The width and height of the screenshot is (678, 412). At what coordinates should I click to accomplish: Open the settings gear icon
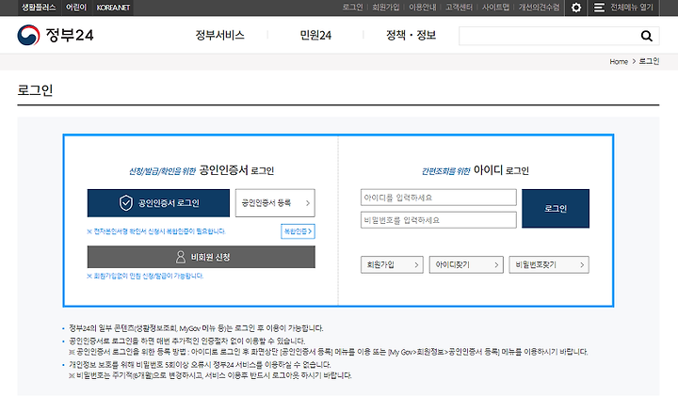(576, 8)
